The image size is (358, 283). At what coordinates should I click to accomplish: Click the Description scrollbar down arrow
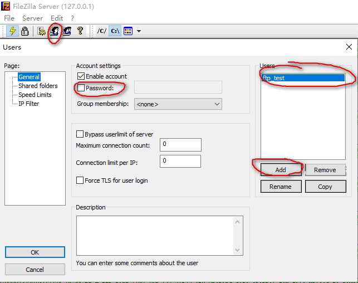[x=237, y=250]
